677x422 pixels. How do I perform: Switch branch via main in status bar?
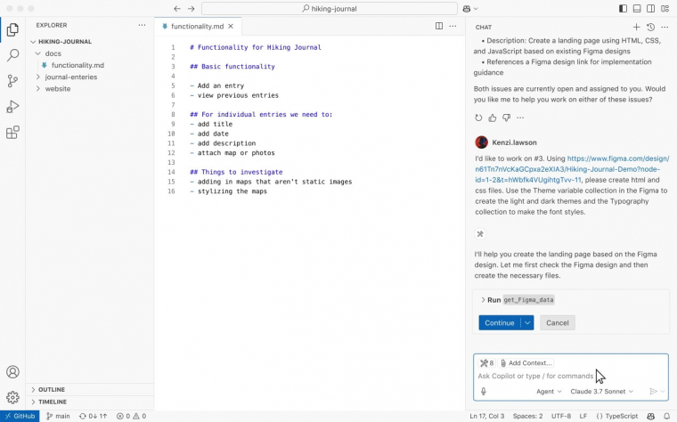pyautogui.click(x=58, y=417)
